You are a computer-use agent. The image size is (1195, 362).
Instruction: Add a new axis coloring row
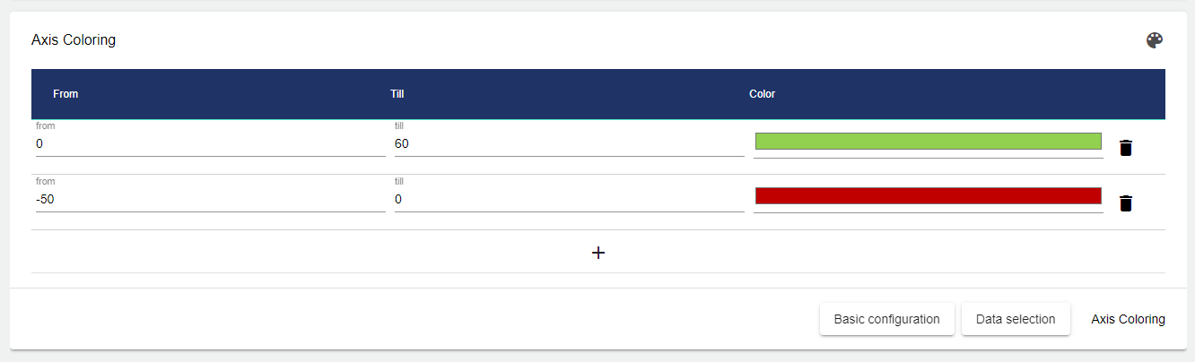tap(598, 253)
